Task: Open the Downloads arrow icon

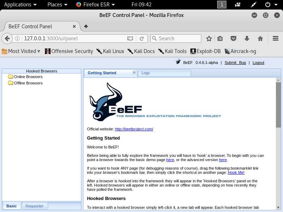Action: 247,39
